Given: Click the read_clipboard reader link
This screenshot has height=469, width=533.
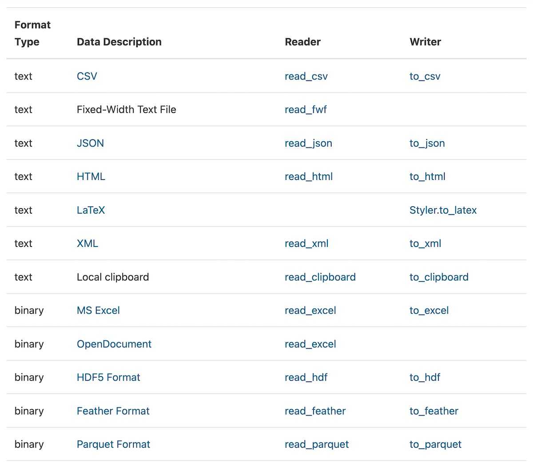Looking at the screenshot, I should [x=320, y=277].
